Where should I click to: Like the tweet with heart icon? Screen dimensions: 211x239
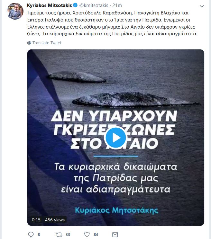point(87,235)
